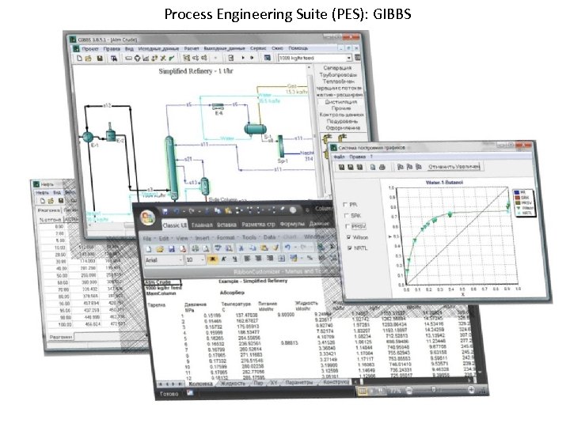This screenshot has width=570, height=427.
Task: Open 1000 kg/hr feed dropdown in GIBBS
Action: tap(348, 58)
